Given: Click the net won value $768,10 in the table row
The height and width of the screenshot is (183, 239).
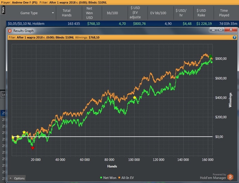Looking at the screenshot, I should [x=94, y=24].
